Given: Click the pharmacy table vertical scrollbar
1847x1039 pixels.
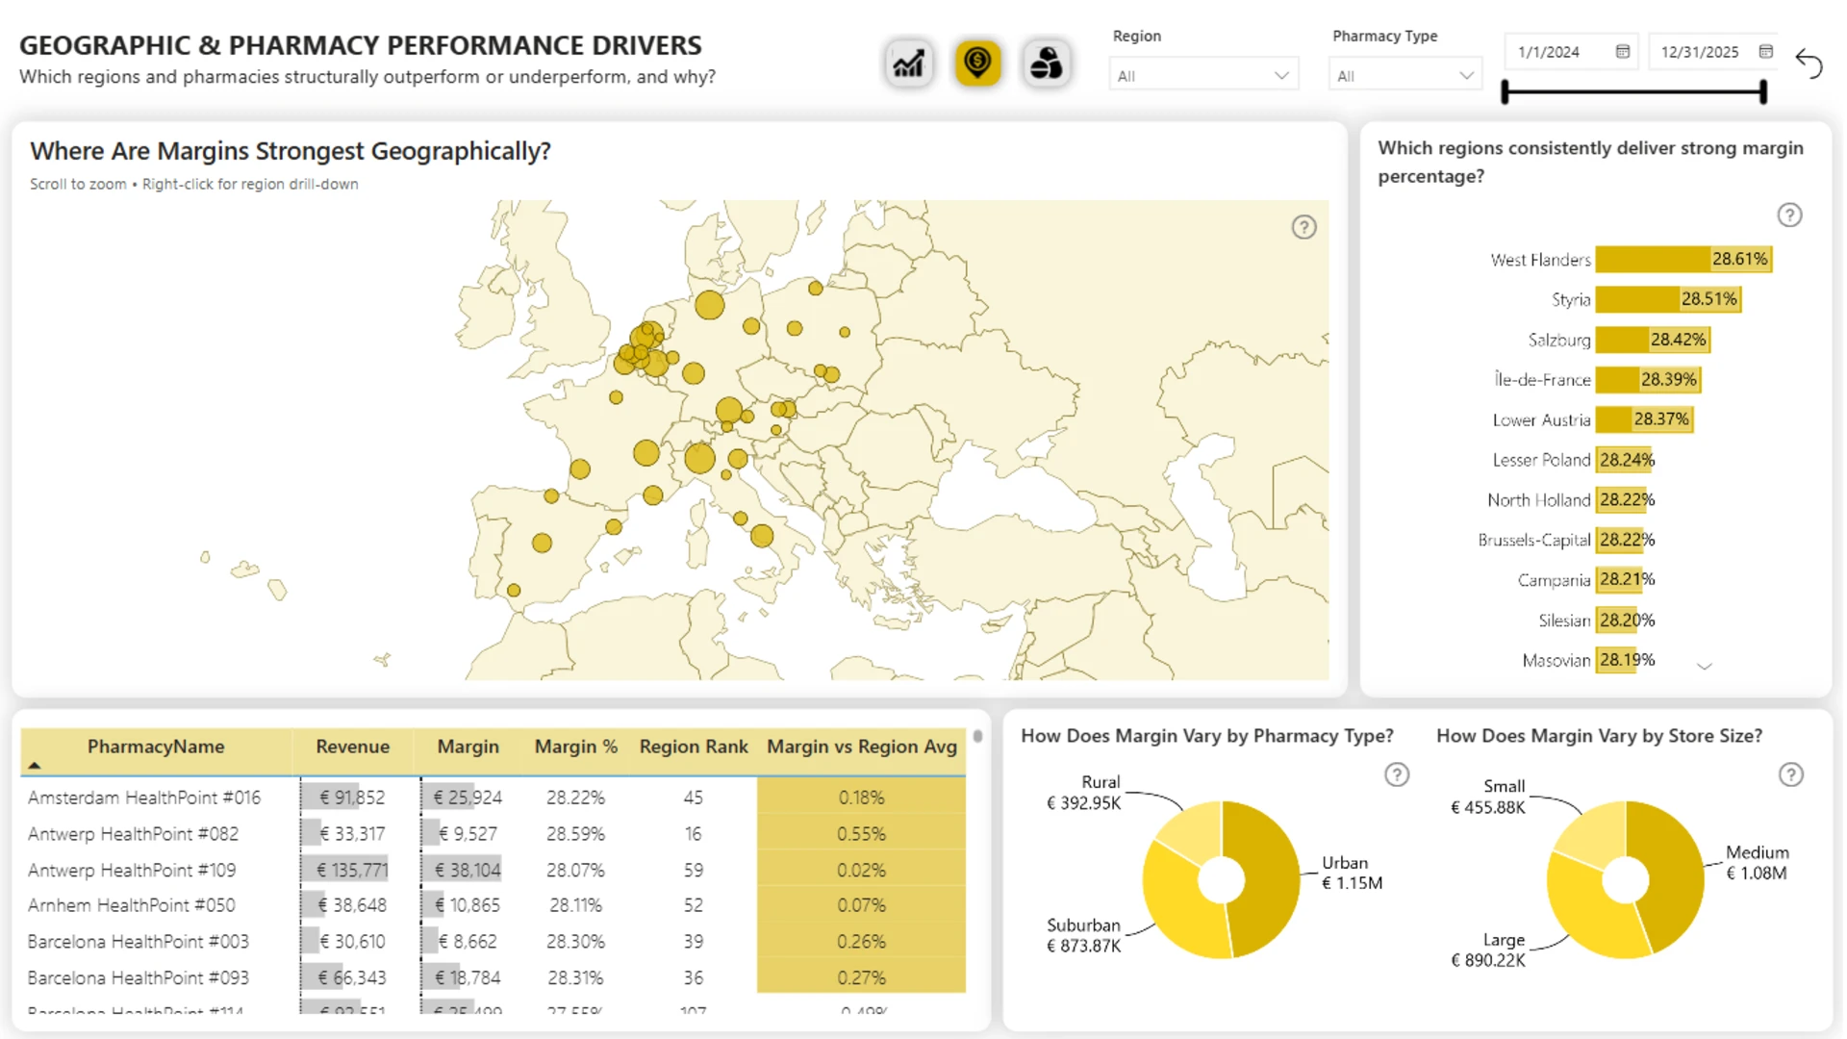Looking at the screenshot, I should [x=977, y=737].
